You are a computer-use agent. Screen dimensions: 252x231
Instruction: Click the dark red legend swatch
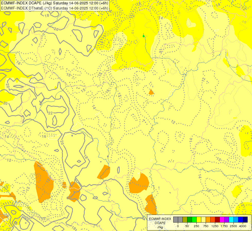click(218, 219)
